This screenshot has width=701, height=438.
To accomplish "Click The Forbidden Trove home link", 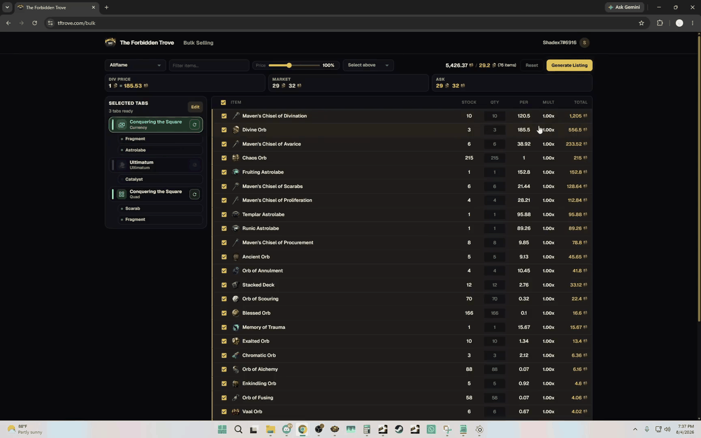I will pyautogui.click(x=147, y=43).
